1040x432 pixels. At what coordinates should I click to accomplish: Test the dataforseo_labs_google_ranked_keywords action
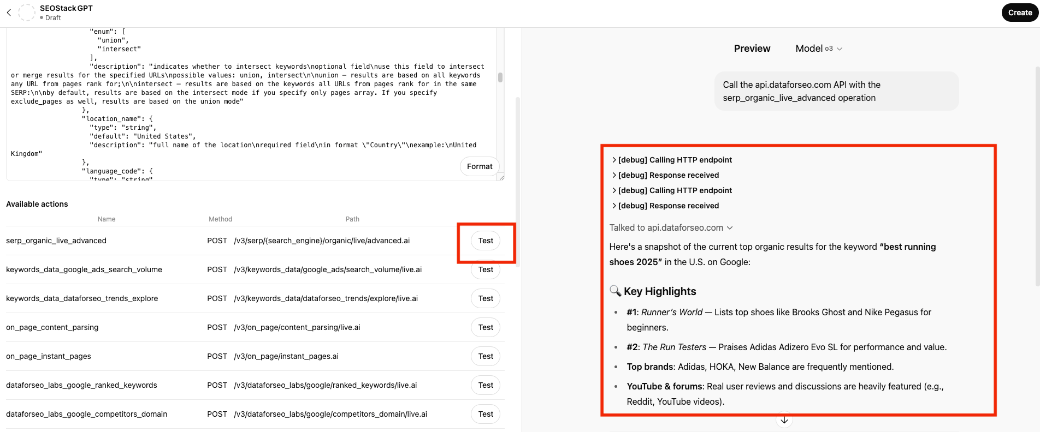coord(486,385)
